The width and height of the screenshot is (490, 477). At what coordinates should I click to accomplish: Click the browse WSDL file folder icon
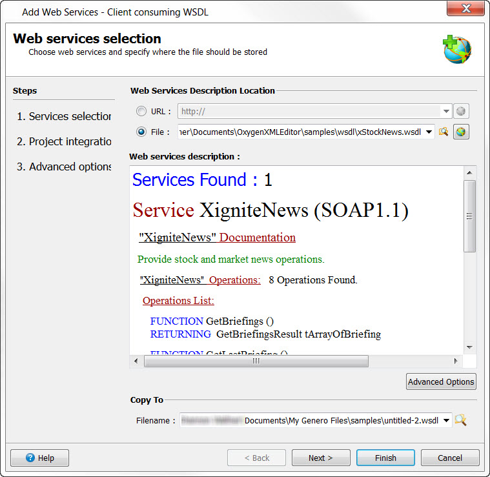444,132
